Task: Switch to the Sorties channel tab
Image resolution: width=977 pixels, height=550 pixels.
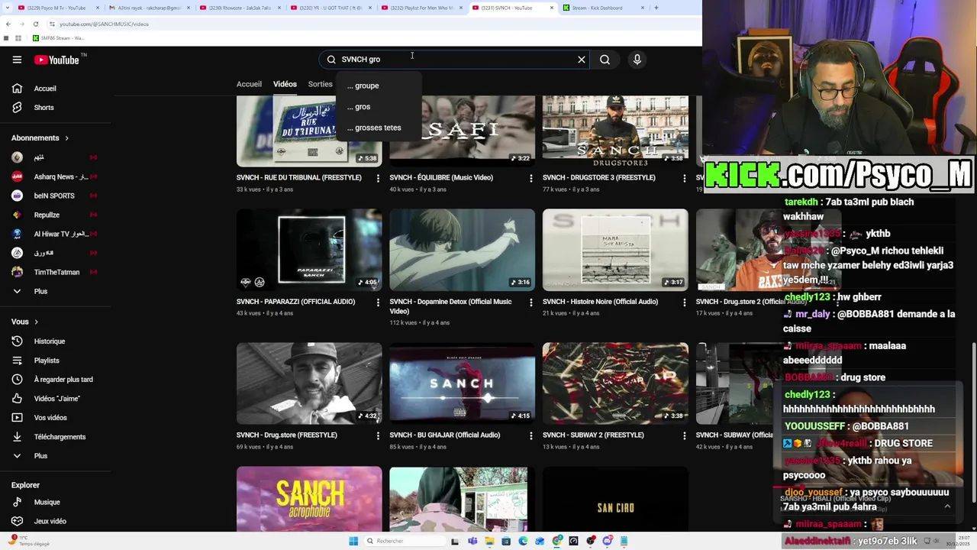Action: tap(321, 84)
